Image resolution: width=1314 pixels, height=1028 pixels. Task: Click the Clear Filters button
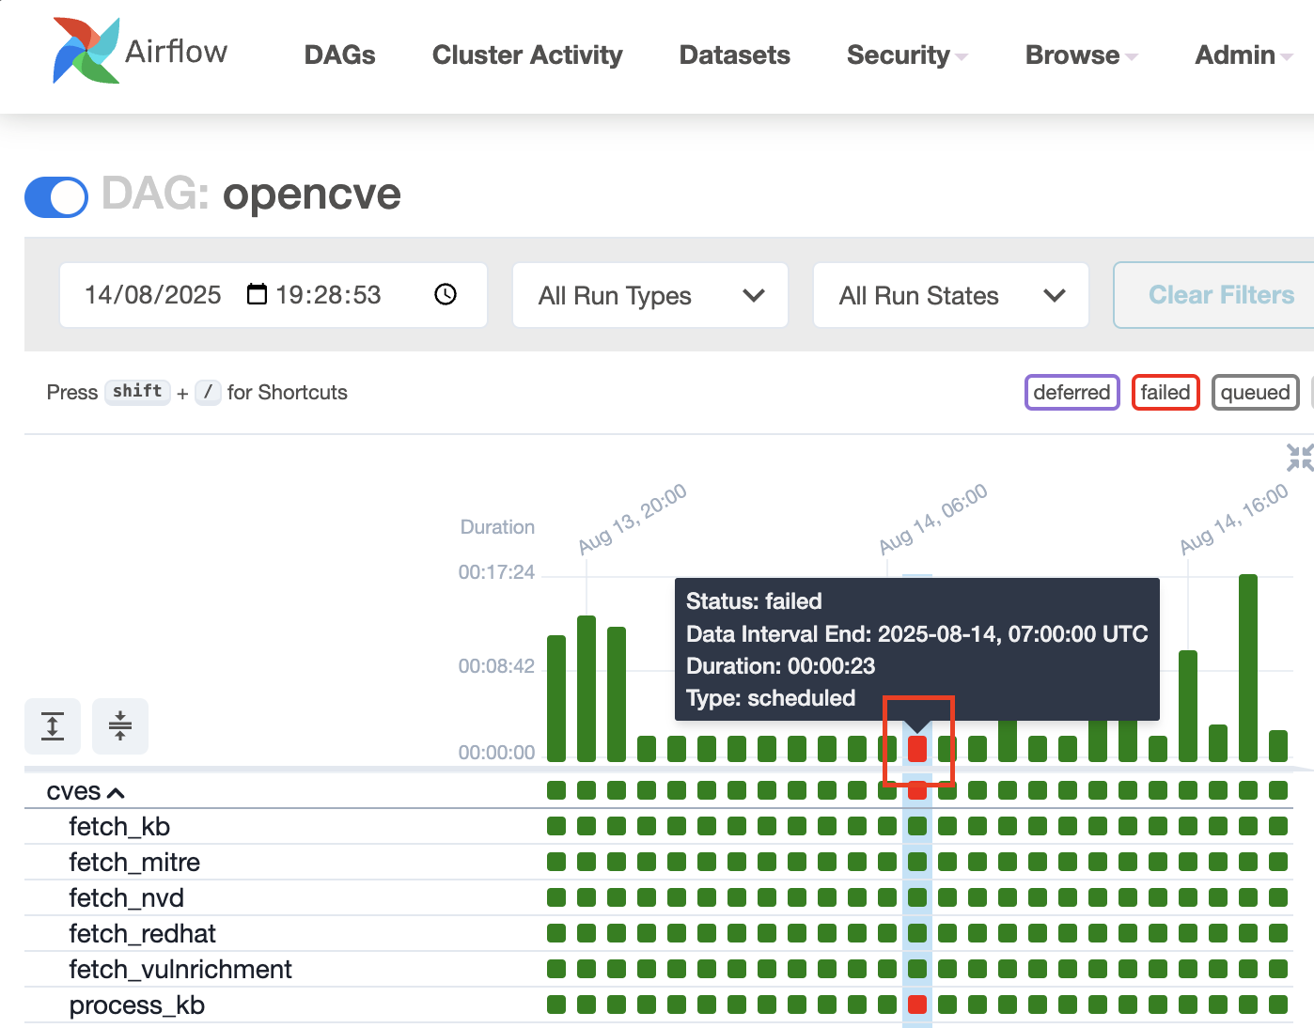click(x=1221, y=294)
